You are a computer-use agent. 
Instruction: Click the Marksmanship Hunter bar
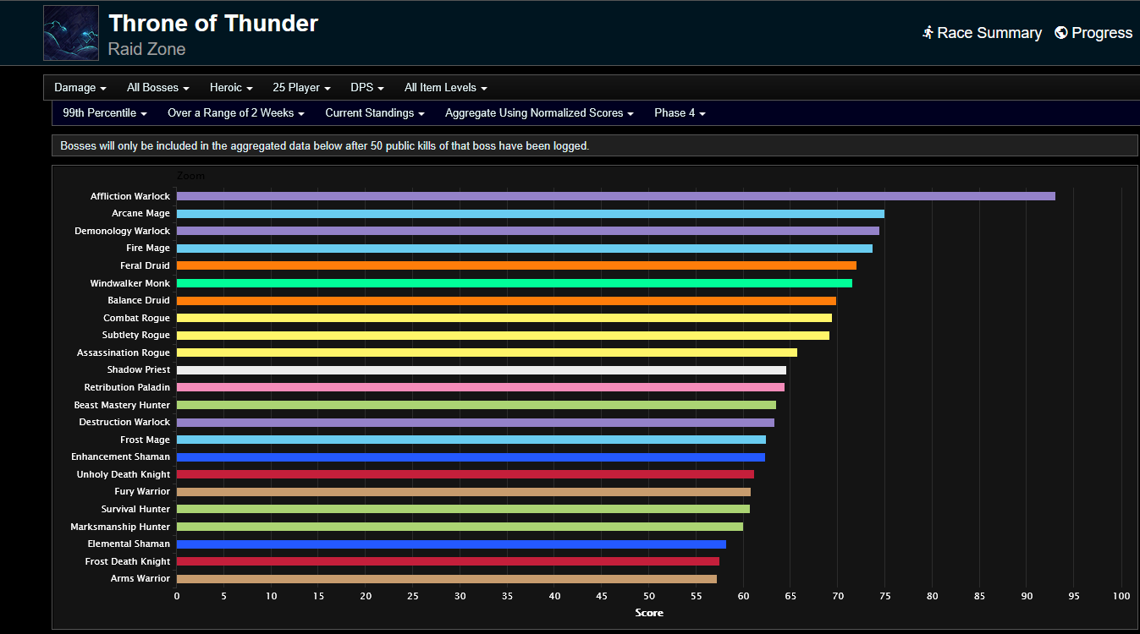(x=460, y=527)
